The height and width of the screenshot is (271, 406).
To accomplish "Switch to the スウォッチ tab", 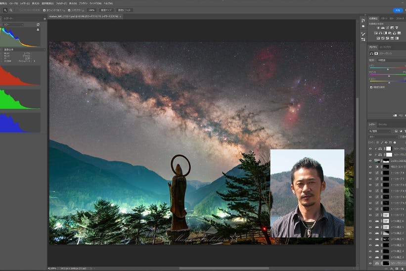I will [x=400, y=19].
